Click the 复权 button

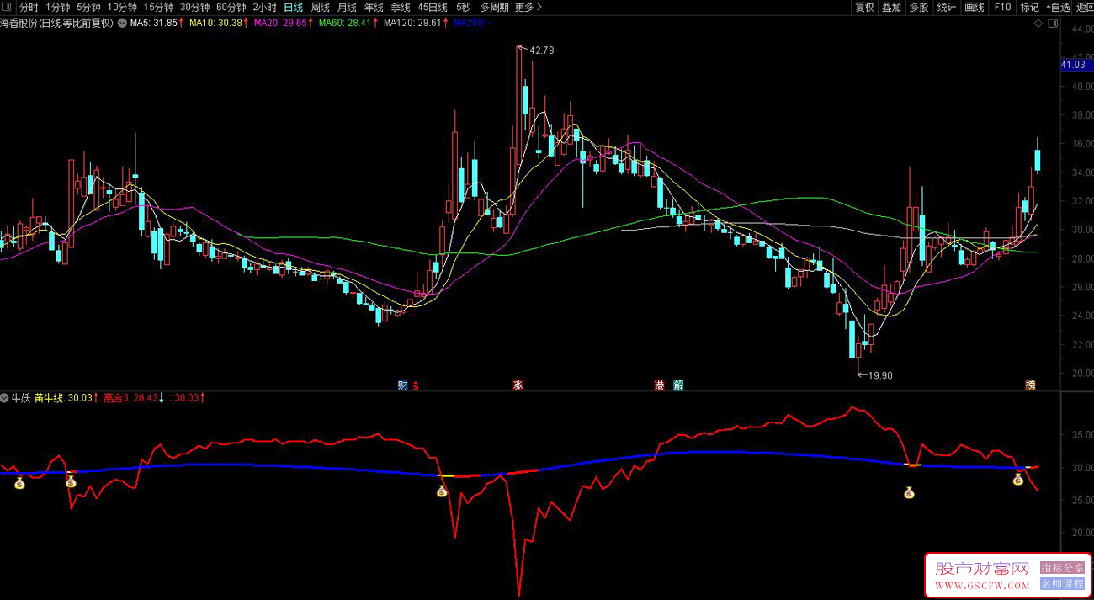tap(865, 8)
